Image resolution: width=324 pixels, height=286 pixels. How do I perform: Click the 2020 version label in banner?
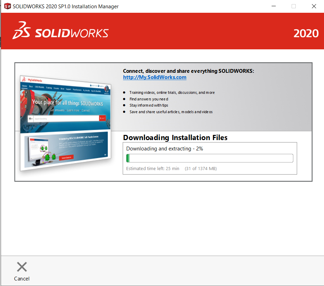306,33
